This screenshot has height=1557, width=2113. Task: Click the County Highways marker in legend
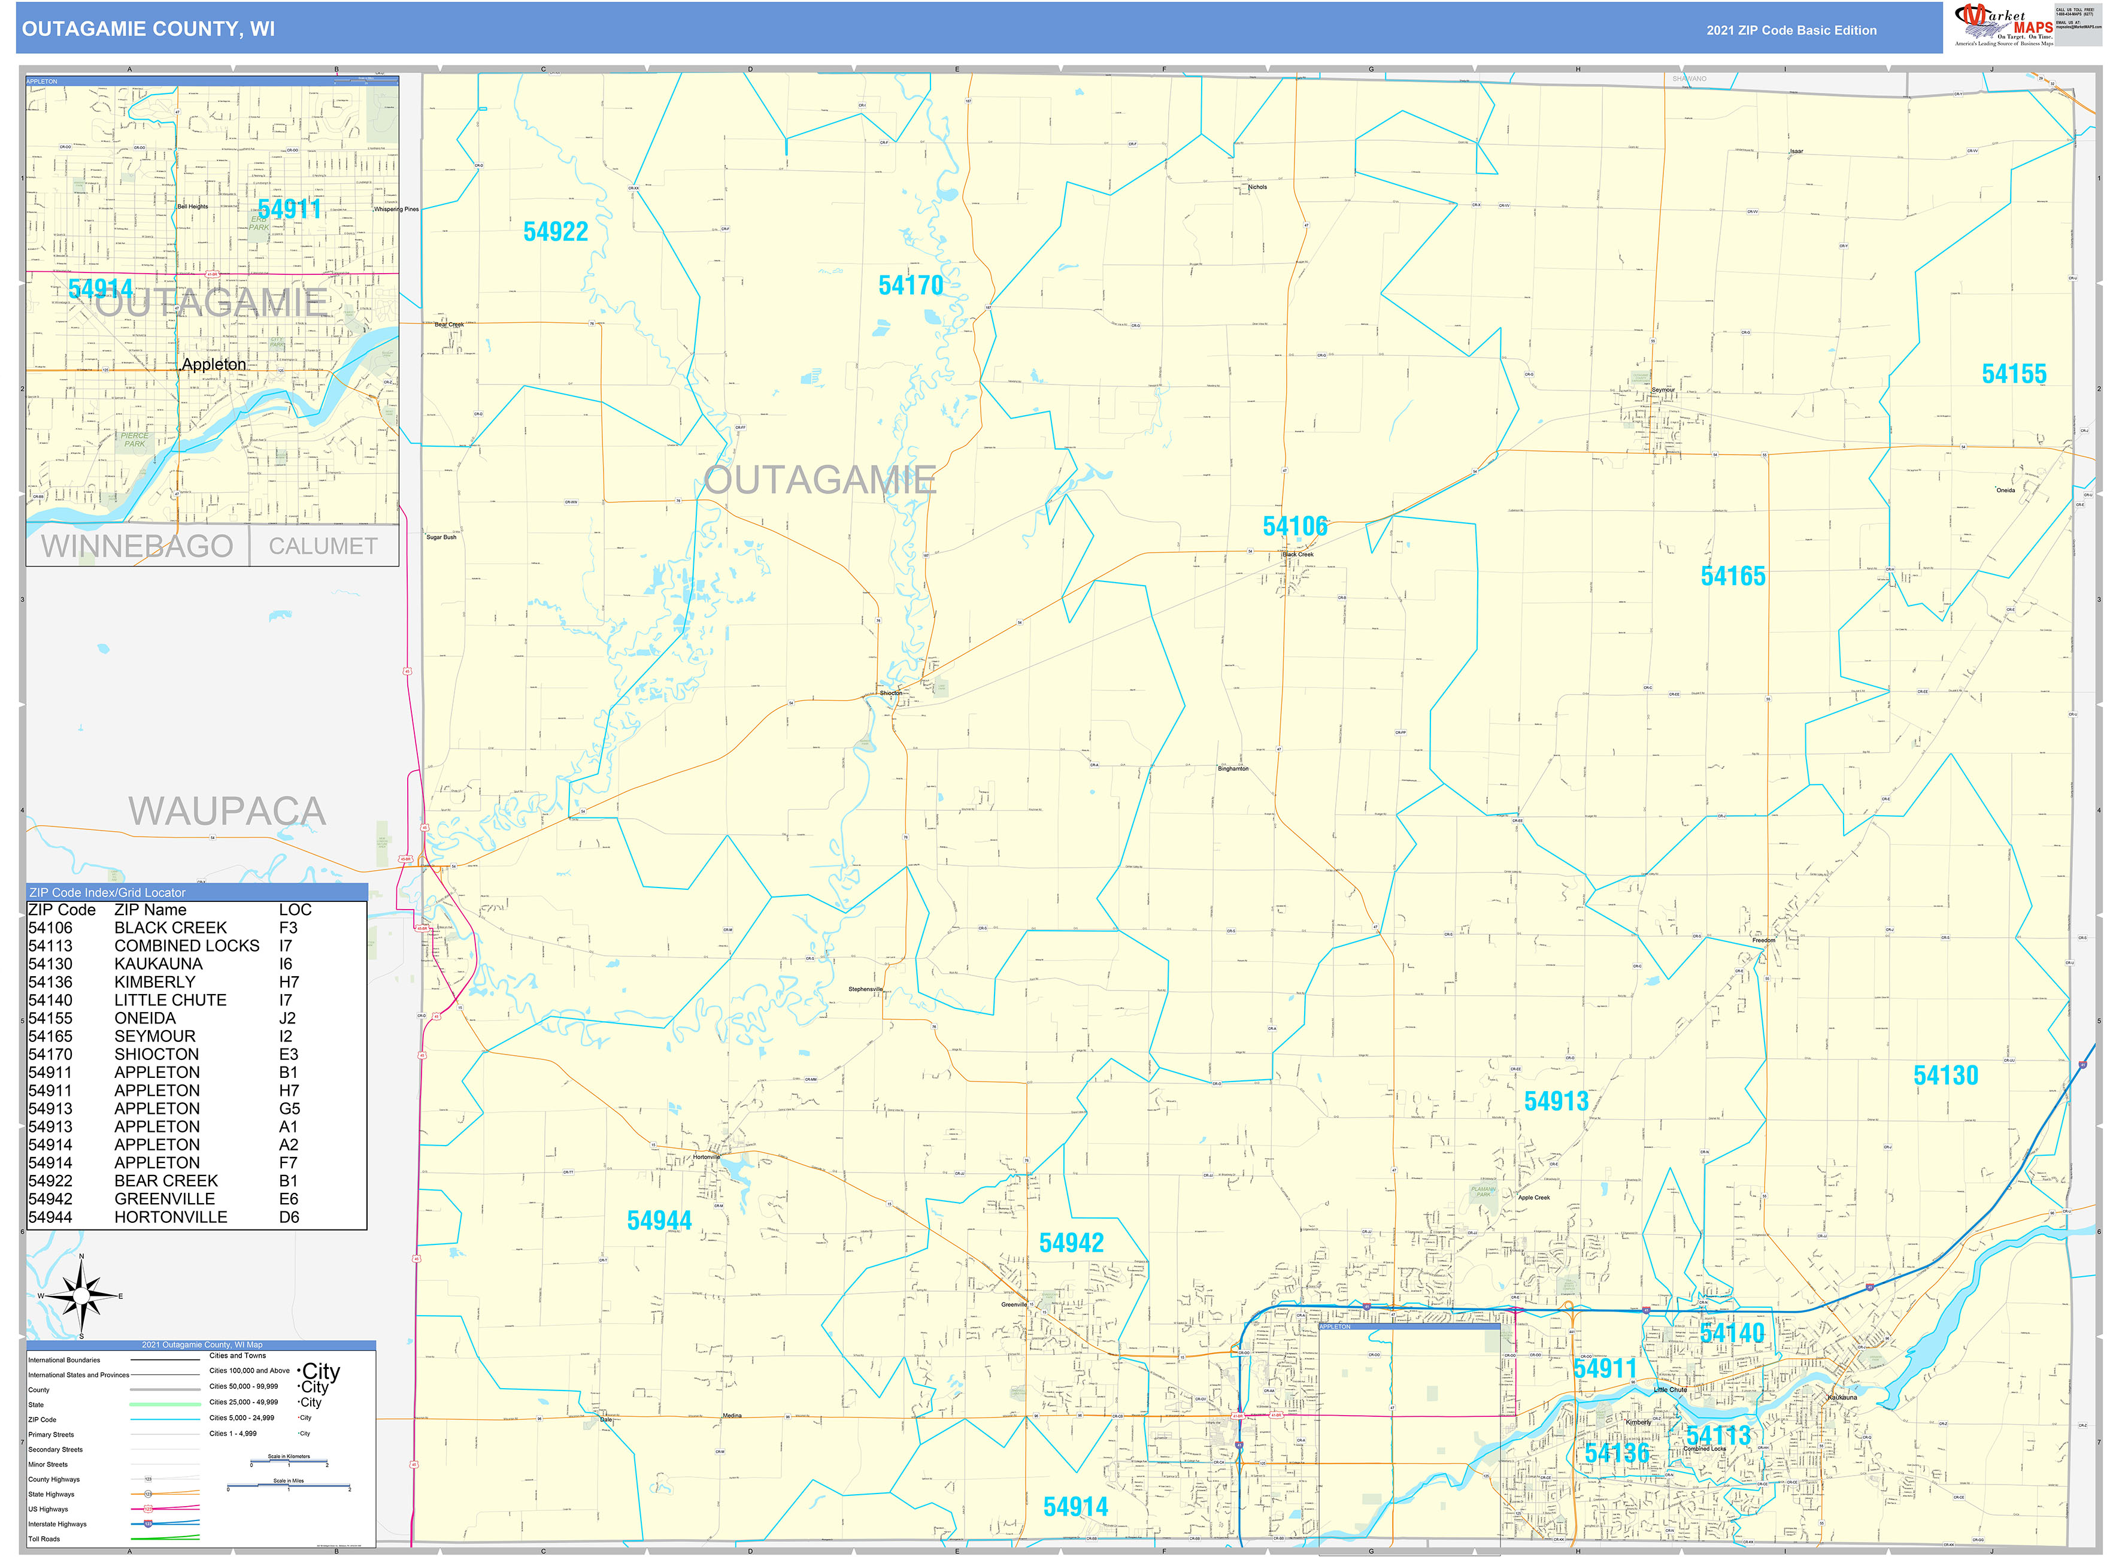pos(149,1479)
